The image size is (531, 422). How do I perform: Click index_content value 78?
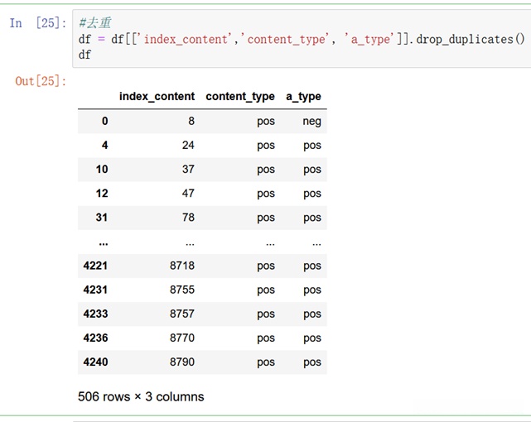[188, 217]
